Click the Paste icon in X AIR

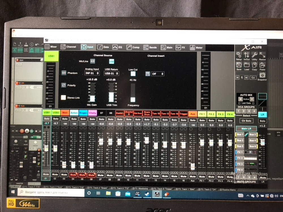click(262, 65)
